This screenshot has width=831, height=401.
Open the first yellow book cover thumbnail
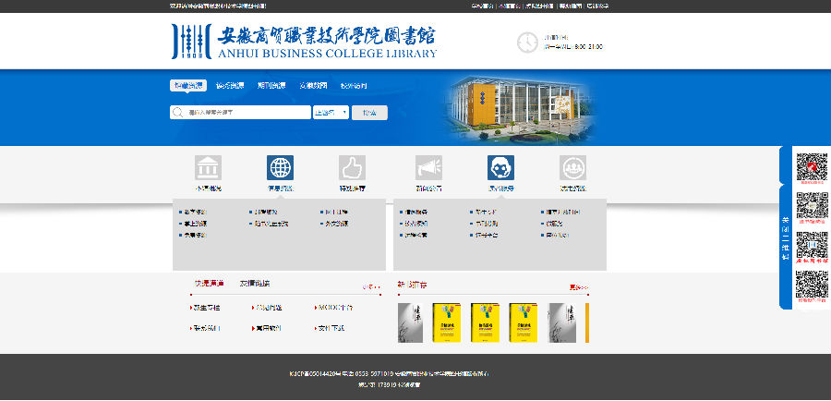coord(448,322)
